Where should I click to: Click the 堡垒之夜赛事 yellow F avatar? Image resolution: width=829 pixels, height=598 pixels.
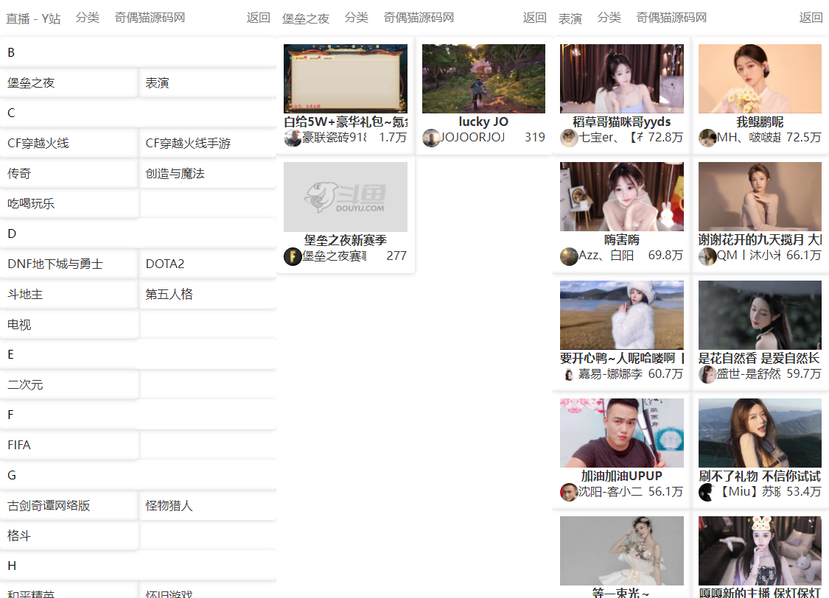click(x=293, y=256)
